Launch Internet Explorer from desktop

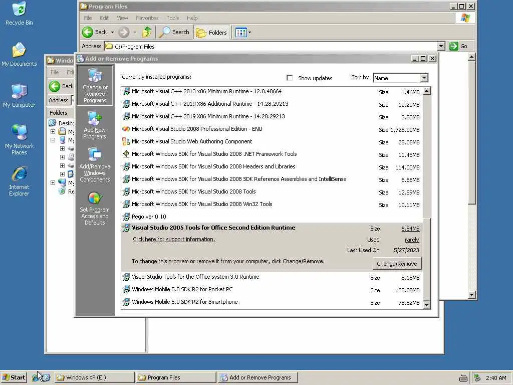19,181
